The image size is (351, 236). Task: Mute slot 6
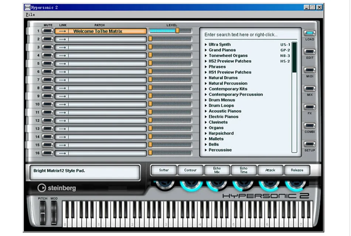(x=47, y=72)
